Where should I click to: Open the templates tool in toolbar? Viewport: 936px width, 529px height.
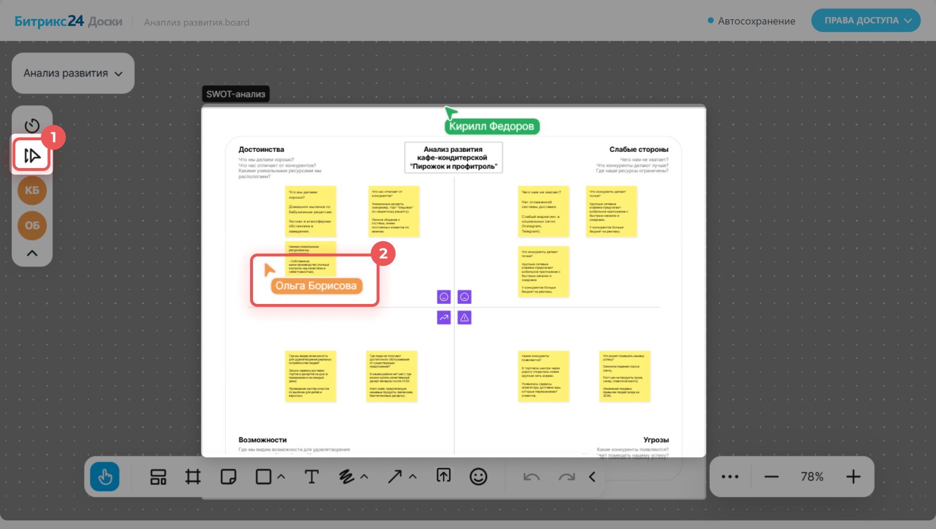pyautogui.click(x=158, y=476)
